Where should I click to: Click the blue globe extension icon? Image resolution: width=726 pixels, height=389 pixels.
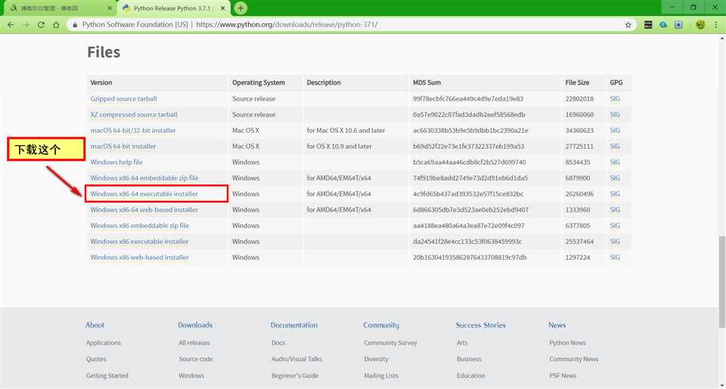[x=663, y=25]
